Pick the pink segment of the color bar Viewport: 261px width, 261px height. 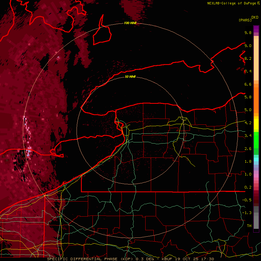point(256,176)
